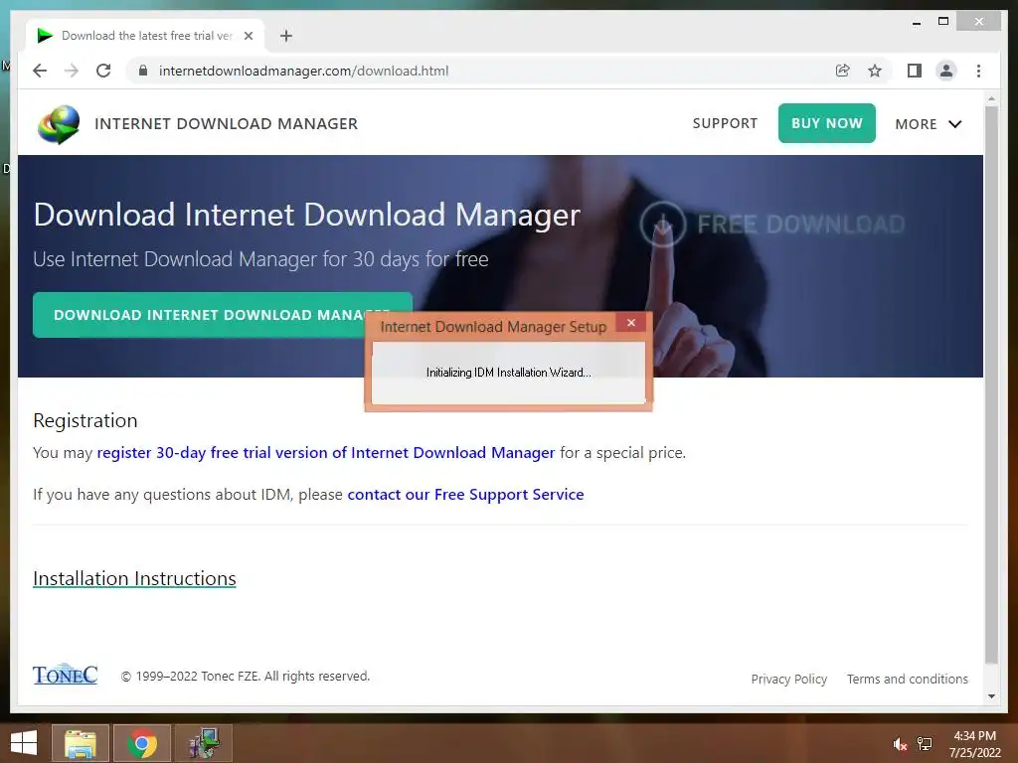Screen dimensions: 1018x763
Task: Go back with the browser back arrow
Action: tap(40, 71)
